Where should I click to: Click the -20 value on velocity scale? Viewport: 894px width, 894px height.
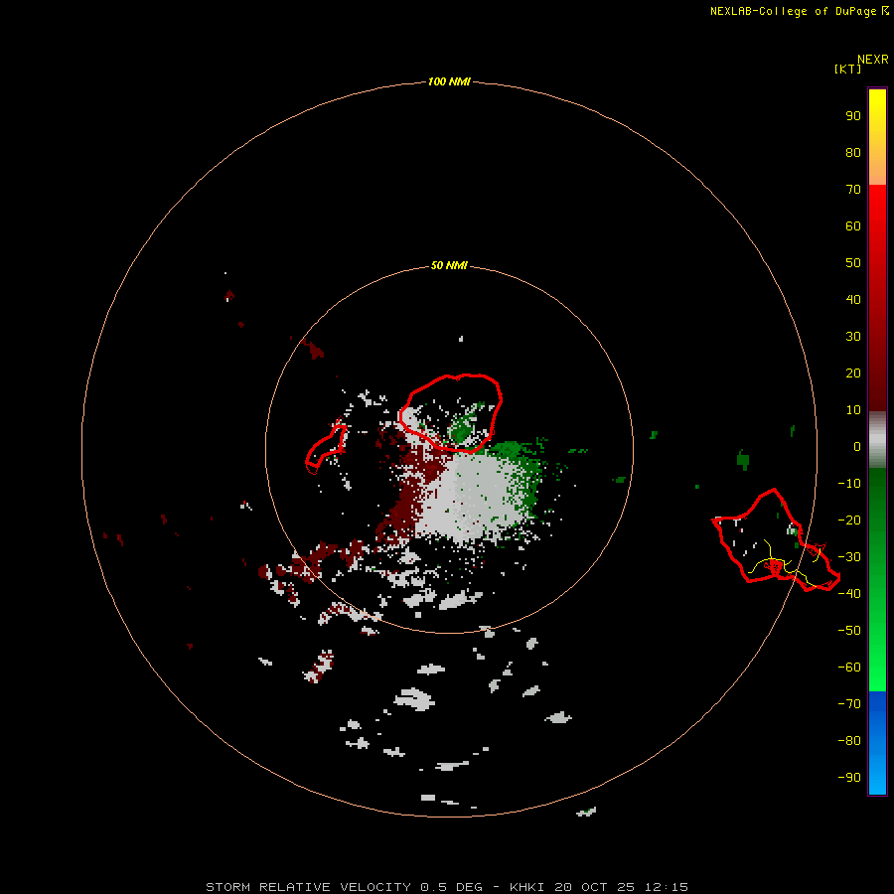849,520
